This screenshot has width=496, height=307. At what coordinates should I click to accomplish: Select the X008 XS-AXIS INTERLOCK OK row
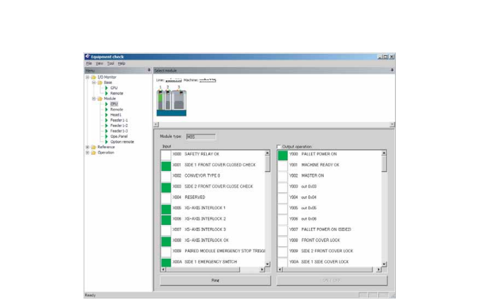[213, 240]
